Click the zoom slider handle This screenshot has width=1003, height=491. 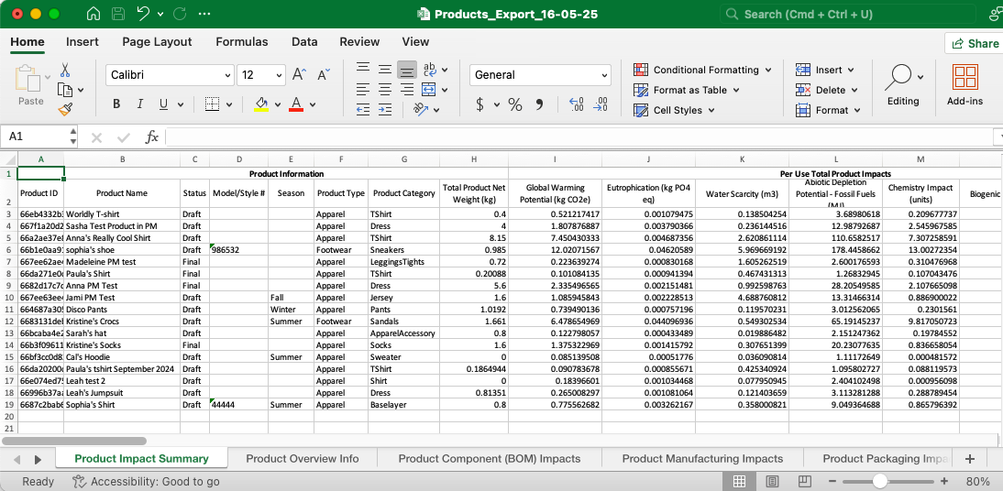click(881, 481)
